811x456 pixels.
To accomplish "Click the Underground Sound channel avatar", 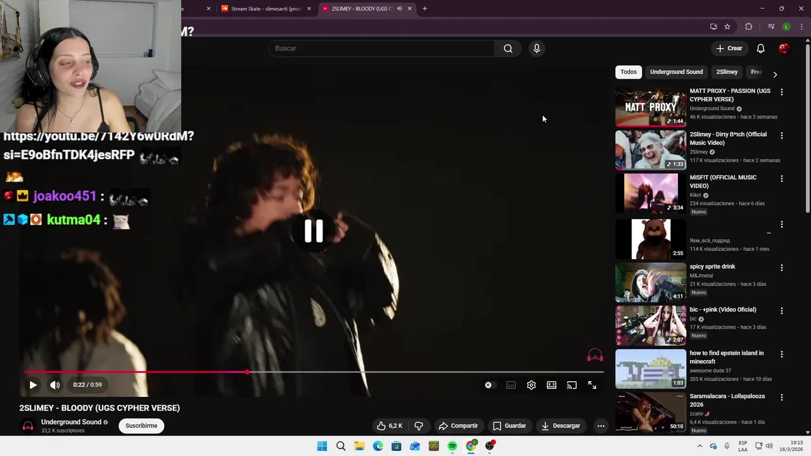I will point(27,426).
